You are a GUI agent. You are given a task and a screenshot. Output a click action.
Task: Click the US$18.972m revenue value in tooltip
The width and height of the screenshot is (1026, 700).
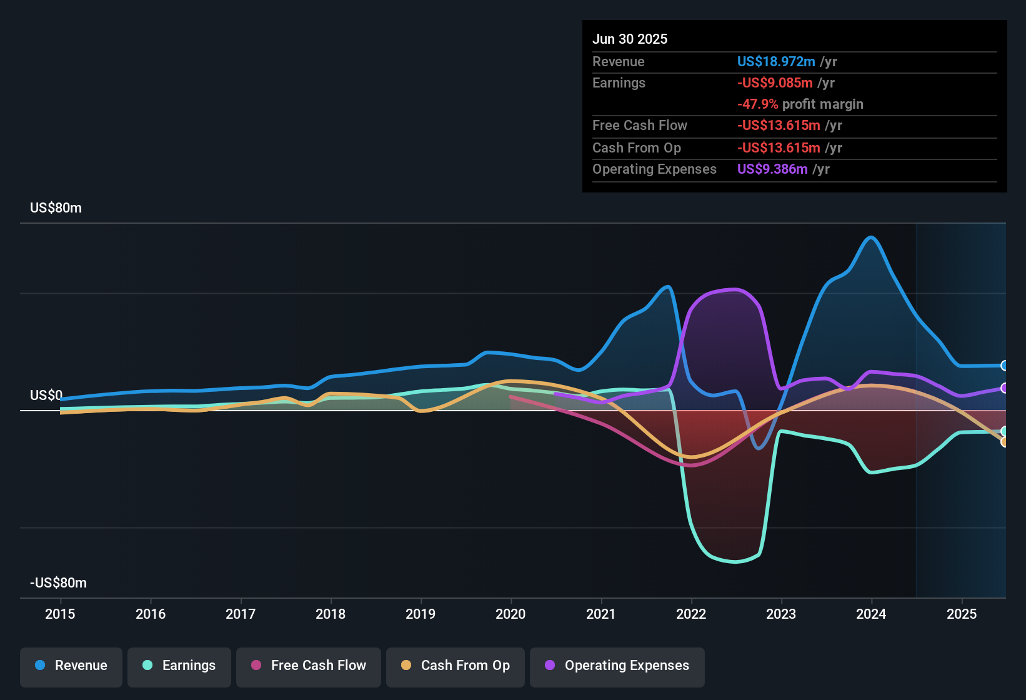[776, 62]
